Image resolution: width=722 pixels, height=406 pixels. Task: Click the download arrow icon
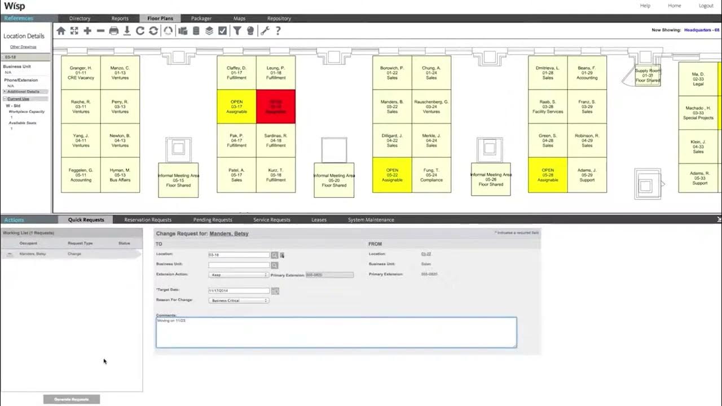pyautogui.click(x=127, y=31)
